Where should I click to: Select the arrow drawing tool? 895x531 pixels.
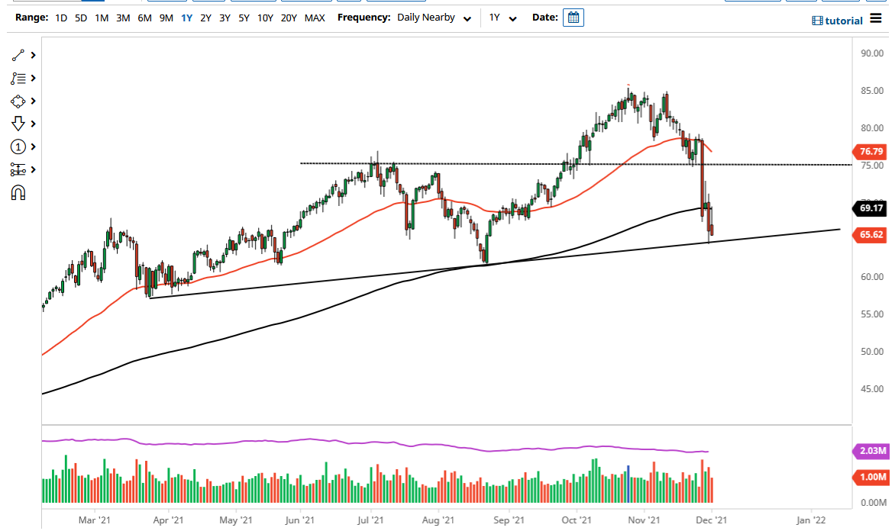click(x=17, y=123)
